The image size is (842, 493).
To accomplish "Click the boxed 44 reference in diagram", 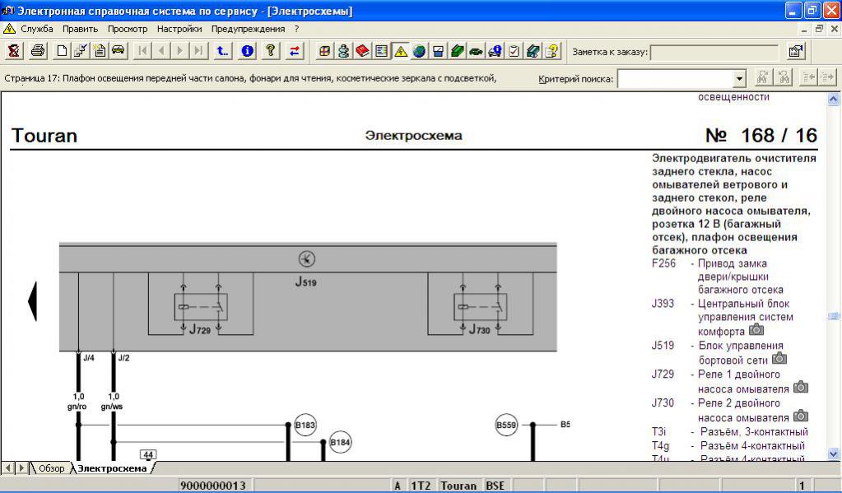I will coord(148,455).
